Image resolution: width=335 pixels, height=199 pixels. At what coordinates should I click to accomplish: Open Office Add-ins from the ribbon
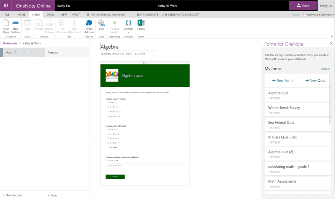pyautogui.click(x=89, y=23)
